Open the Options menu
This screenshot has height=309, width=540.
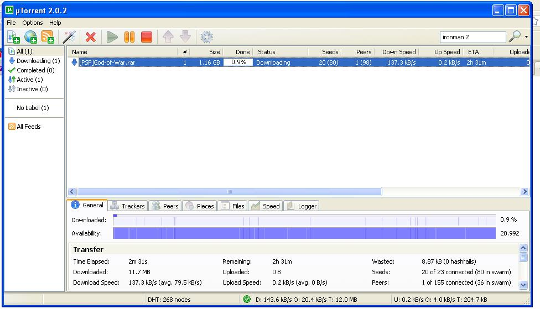(33, 23)
